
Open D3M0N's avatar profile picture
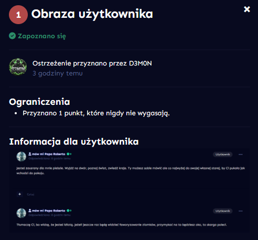coord(18,67)
